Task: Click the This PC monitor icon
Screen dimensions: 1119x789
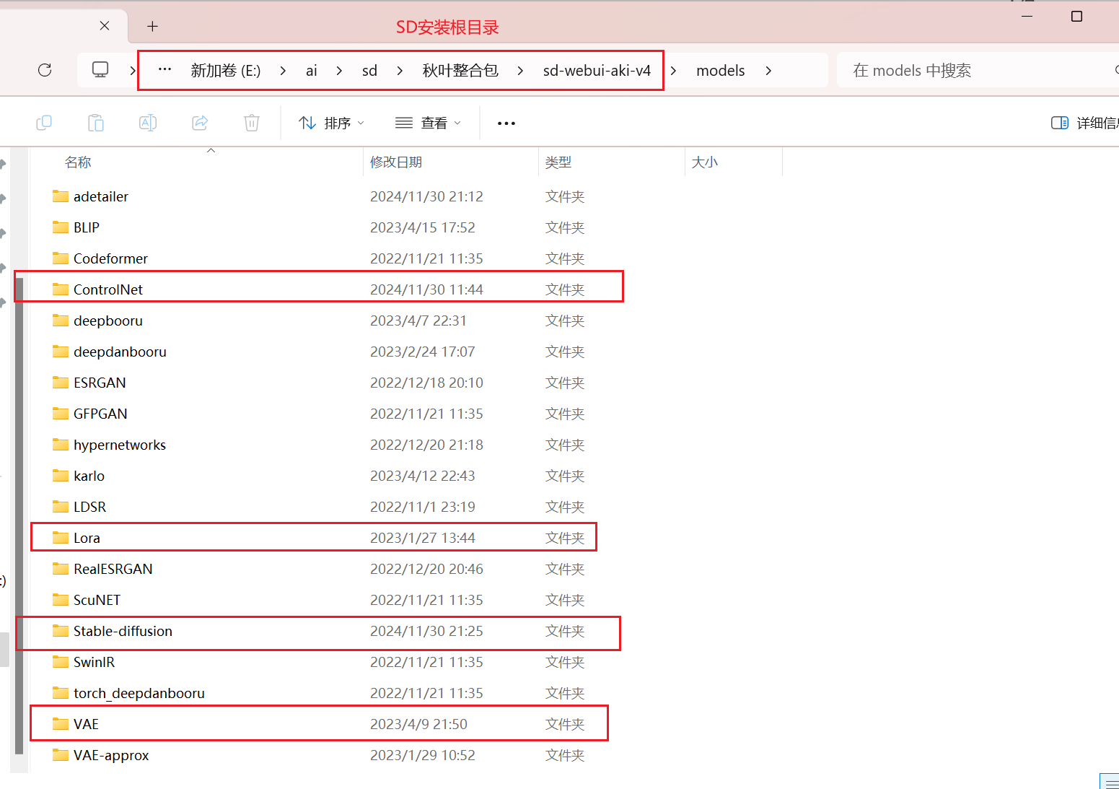Action: (x=100, y=70)
